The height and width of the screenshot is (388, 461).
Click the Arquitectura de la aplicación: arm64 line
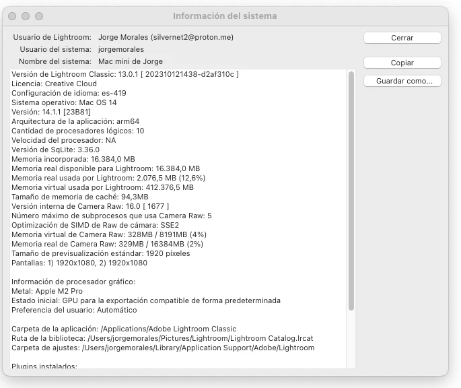75,121
